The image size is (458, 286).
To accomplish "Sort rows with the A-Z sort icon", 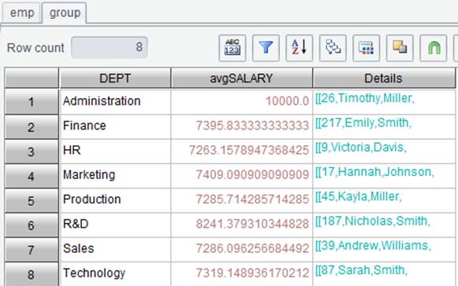I will point(300,48).
